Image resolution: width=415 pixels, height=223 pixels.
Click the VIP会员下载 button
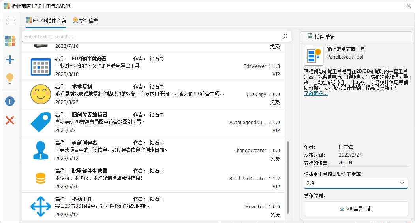(356, 209)
